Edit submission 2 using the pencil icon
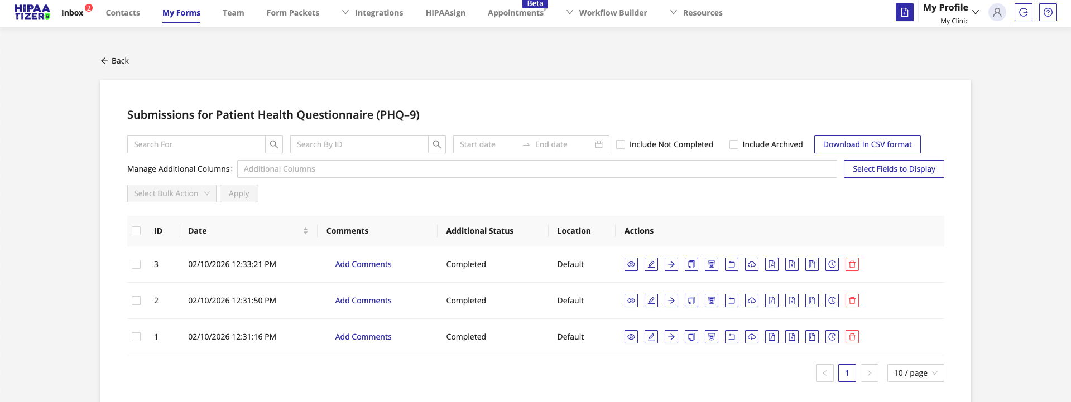This screenshot has height=402, width=1071. (x=651, y=301)
